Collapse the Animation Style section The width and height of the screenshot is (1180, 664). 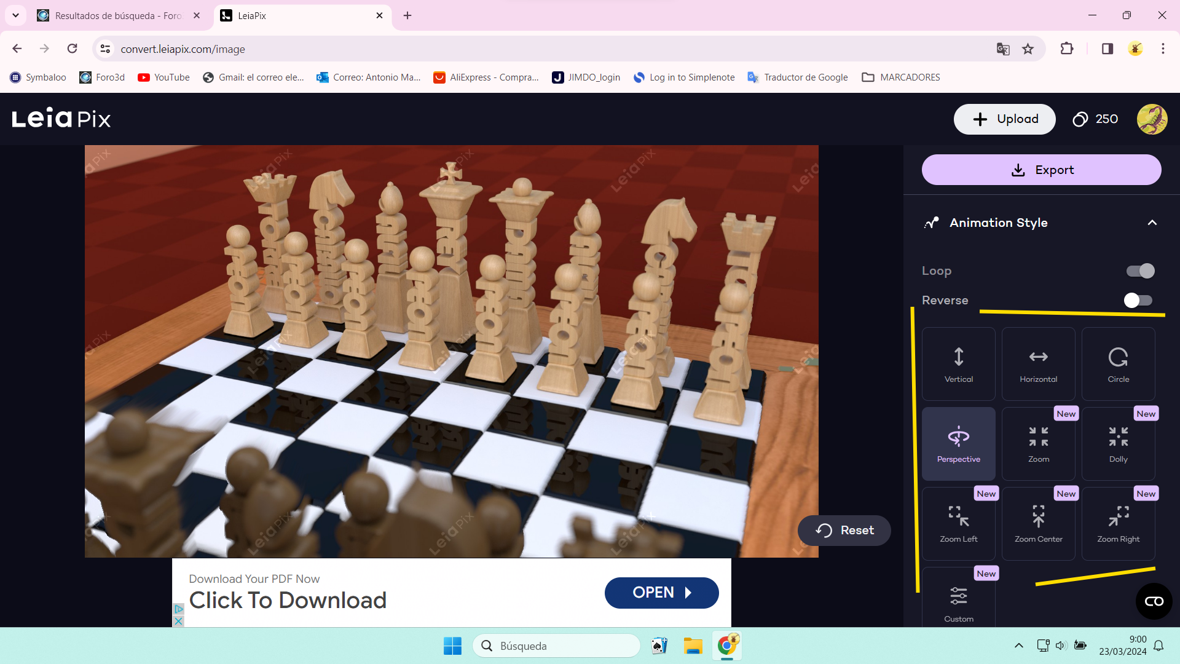point(1152,223)
